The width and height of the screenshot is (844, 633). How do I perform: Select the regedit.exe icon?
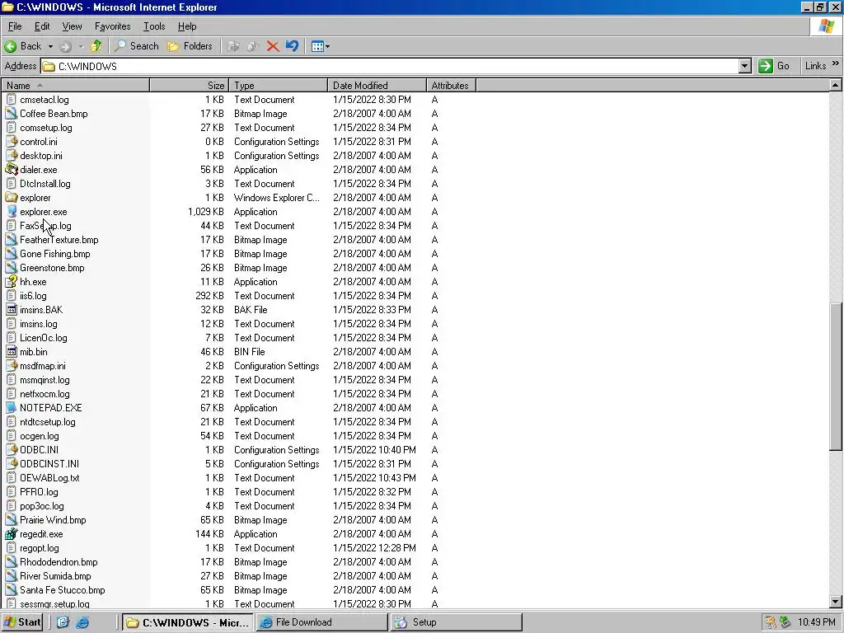coord(12,534)
